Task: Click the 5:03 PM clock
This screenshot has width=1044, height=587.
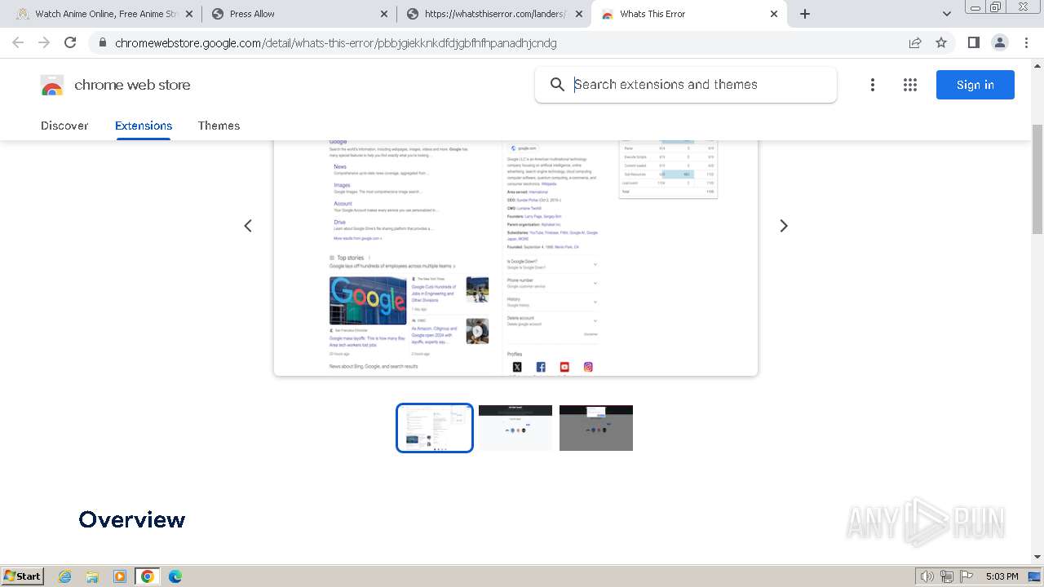Action: (1002, 576)
